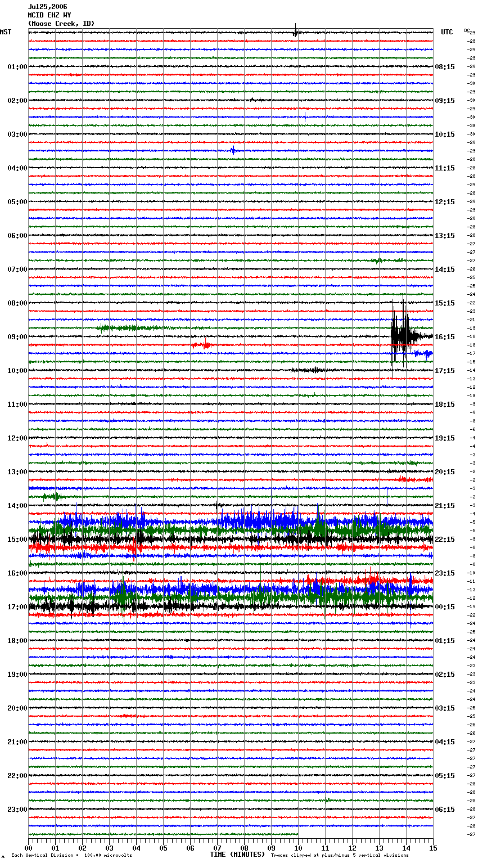Select the 06:00 MST row label
This screenshot has width=478, height=863.
[17, 236]
